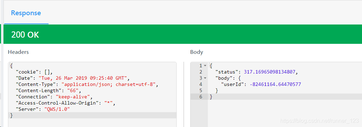Click the "Content-Length" header key

click(38, 90)
